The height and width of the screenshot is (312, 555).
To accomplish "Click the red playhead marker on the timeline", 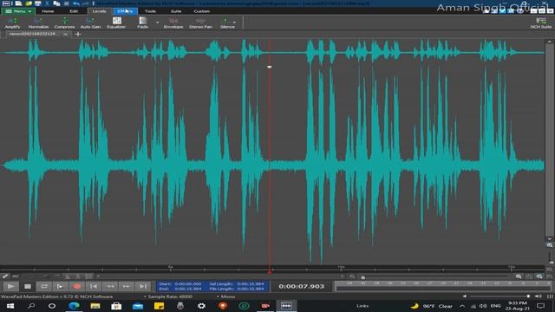I will 270,272.
